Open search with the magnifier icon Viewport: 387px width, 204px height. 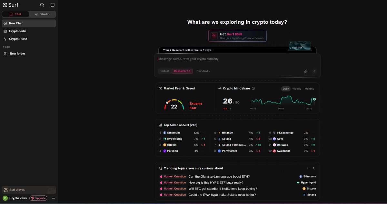pos(42,5)
